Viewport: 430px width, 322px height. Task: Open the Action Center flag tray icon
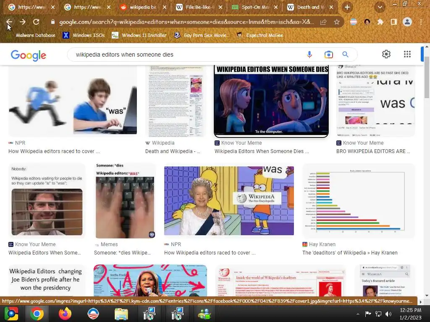point(368,314)
